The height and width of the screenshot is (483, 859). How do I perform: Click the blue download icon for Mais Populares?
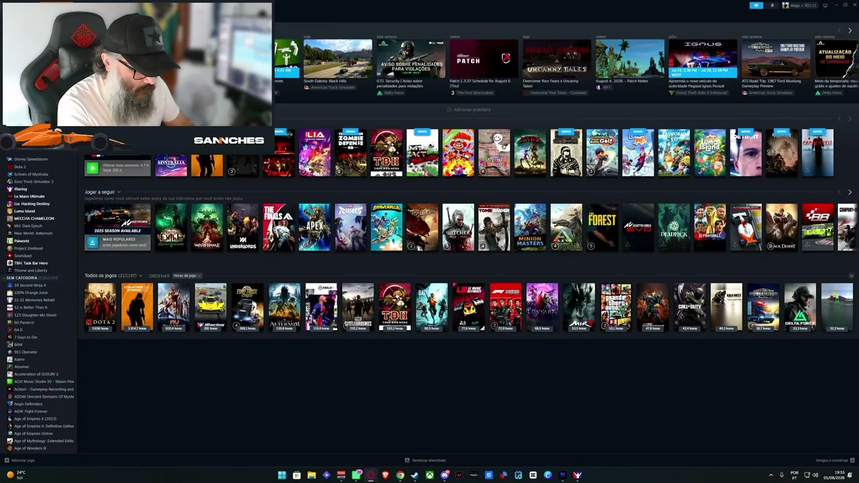[x=92, y=242]
